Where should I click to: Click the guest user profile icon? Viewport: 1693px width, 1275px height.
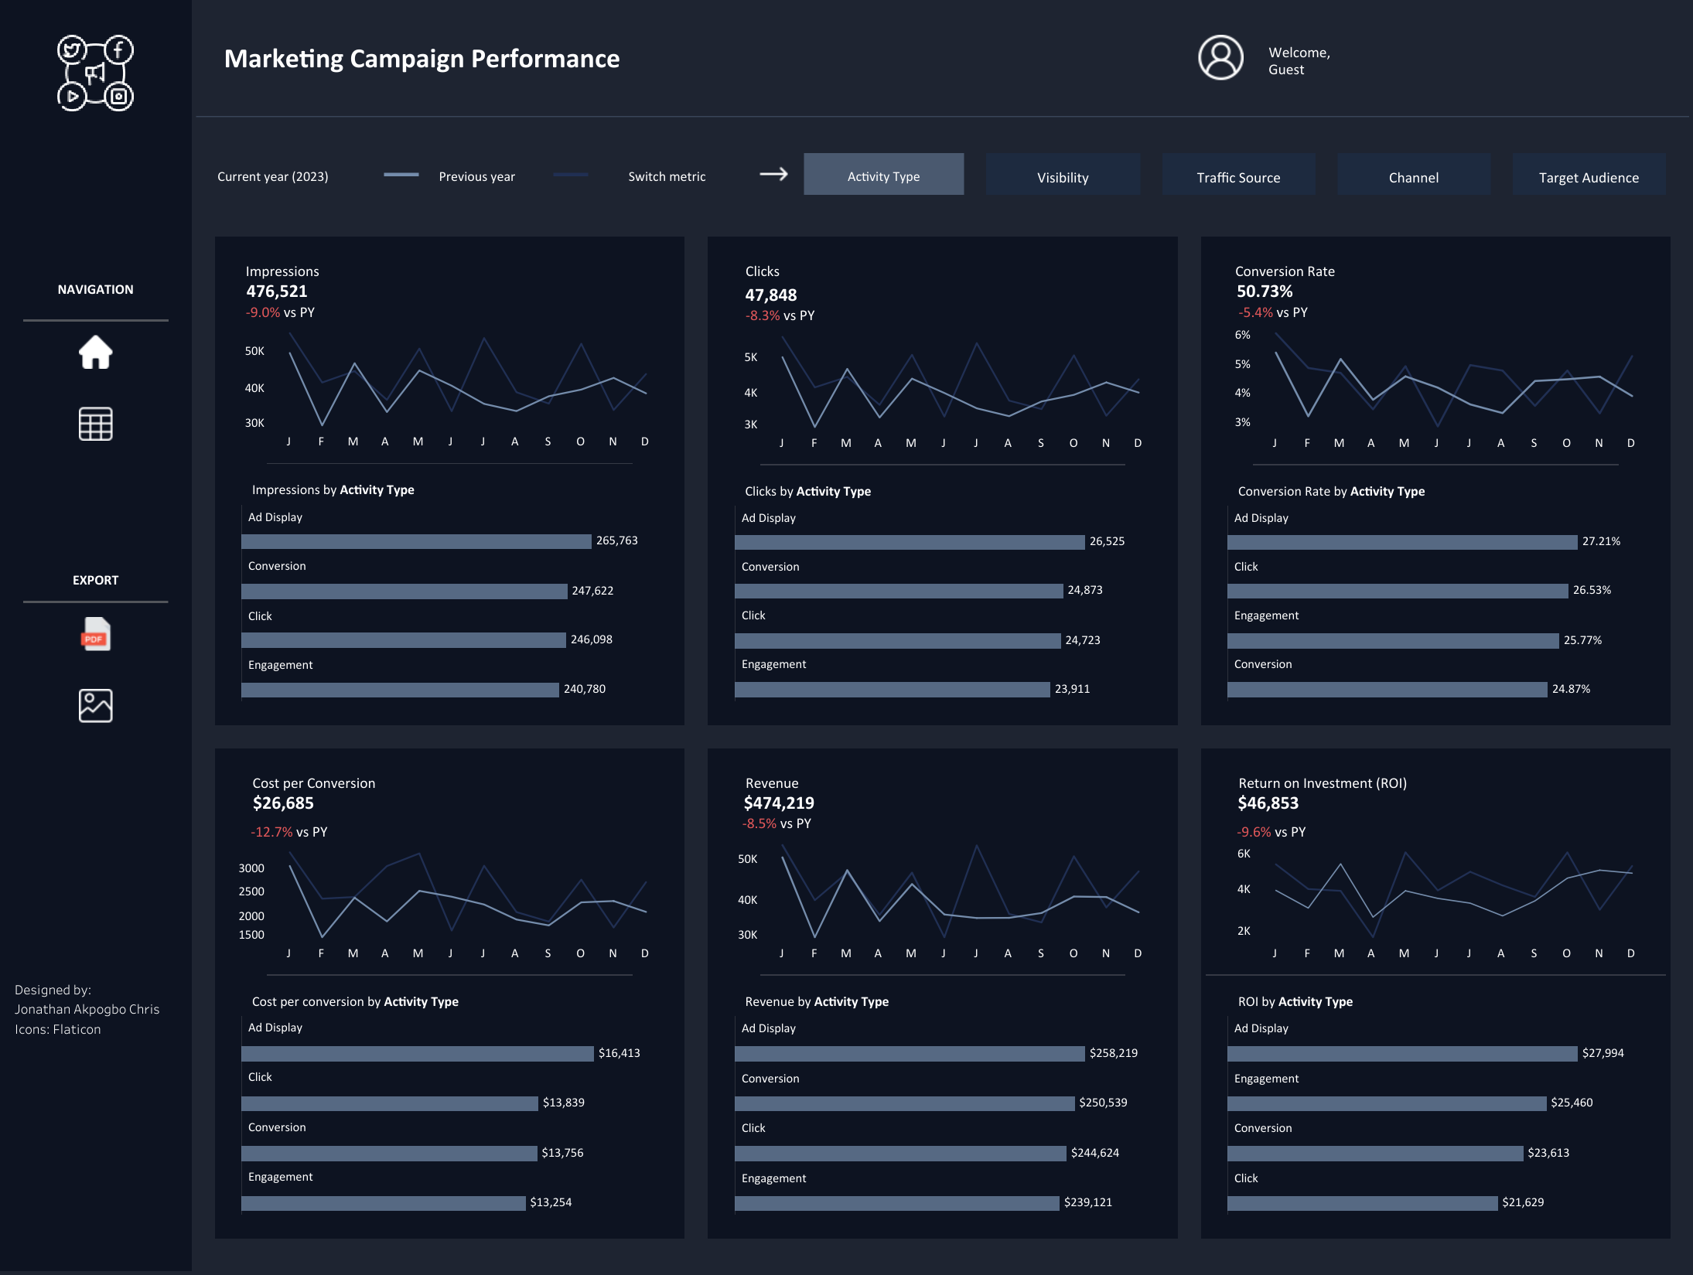click(1220, 58)
